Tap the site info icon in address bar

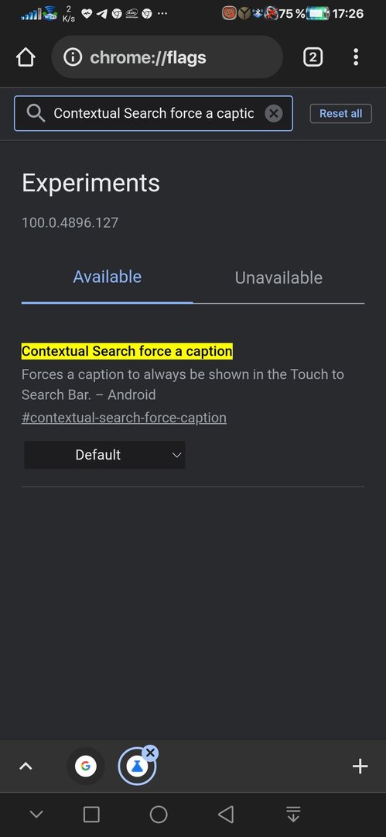pyautogui.click(x=73, y=57)
